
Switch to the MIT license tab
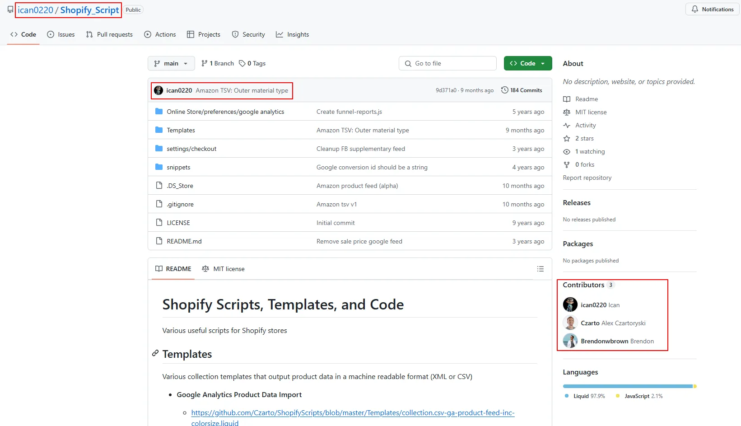[223, 269]
